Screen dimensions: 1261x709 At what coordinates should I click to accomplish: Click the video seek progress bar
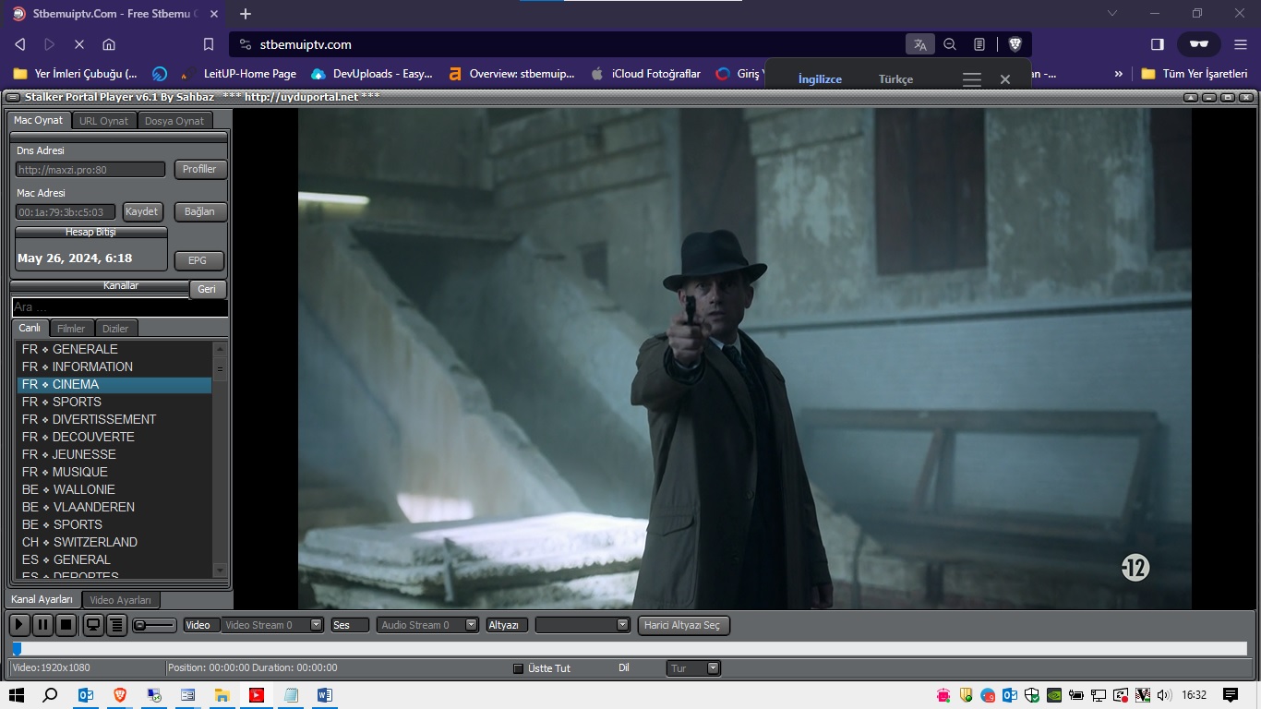[629, 648]
